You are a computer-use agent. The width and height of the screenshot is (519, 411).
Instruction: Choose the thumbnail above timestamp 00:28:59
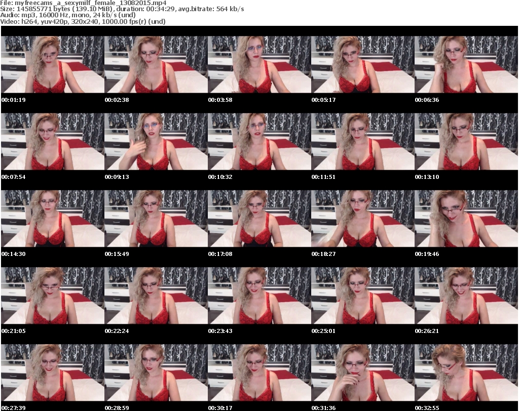point(156,372)
